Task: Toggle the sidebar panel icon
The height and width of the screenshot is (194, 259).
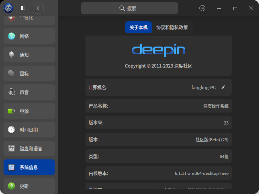Action: [x=23, y=8]
